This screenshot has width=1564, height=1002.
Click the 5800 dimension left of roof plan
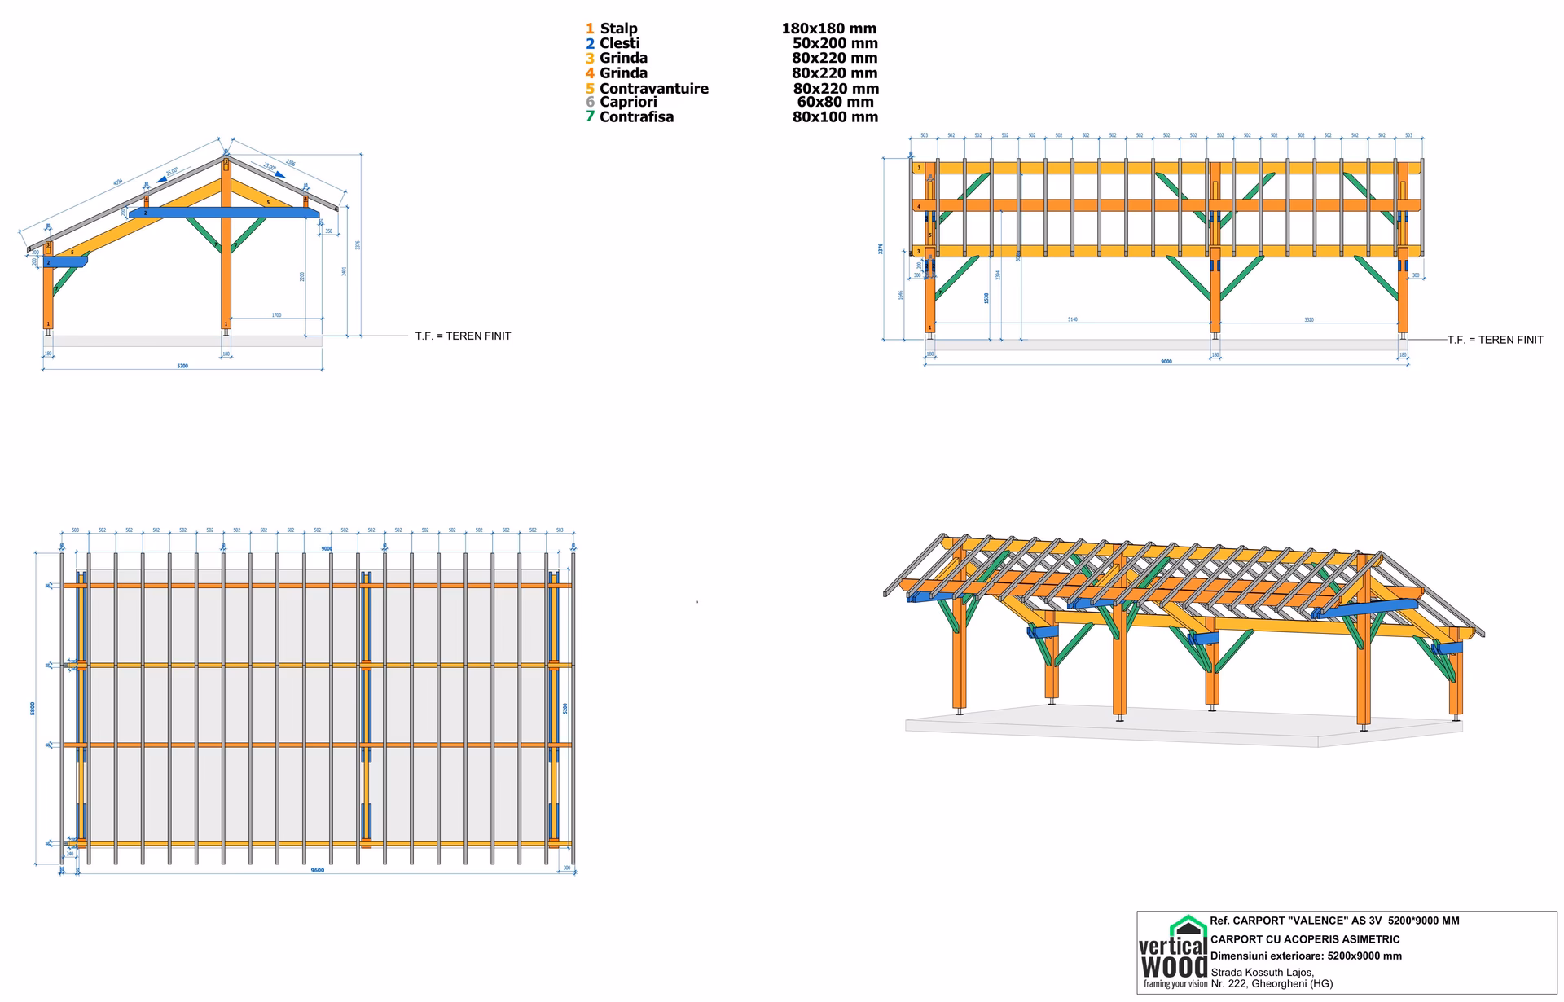pos(33,709)
